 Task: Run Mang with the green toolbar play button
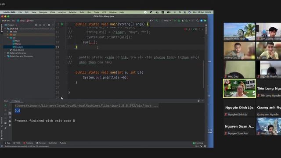tap(175, 21)
